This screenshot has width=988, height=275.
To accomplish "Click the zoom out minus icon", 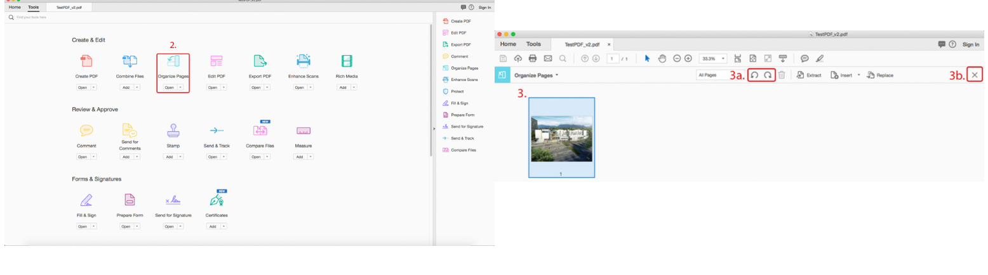I will [x=677, y=58].
